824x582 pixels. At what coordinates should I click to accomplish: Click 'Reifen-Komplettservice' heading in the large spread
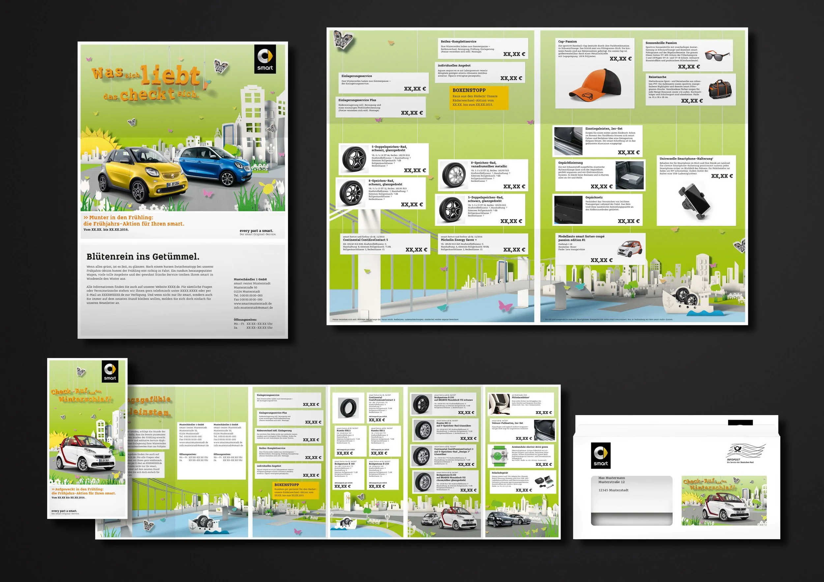[x=458, y=41]
